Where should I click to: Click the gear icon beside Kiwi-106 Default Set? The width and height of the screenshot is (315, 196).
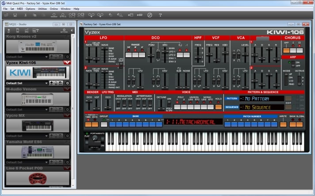(67, 83)
